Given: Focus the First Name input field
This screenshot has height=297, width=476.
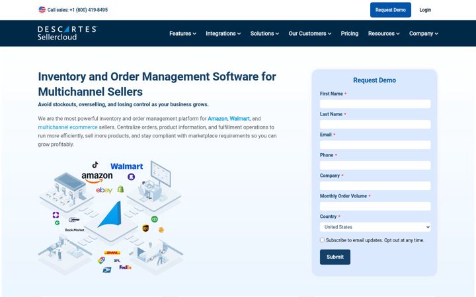Looking at the screenshot, I should (x=376, y=104).
